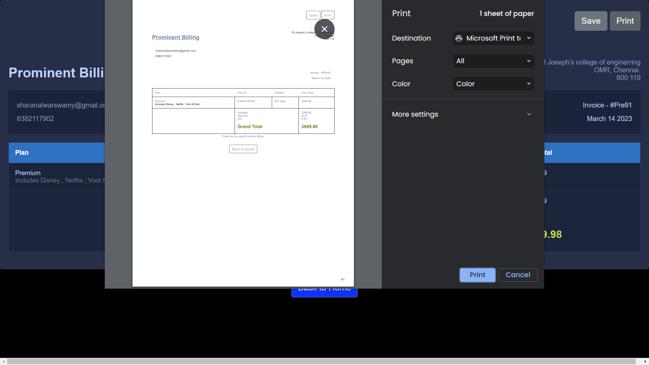
Task: Open the Color mode dropdown
Action: pos(494,84)
